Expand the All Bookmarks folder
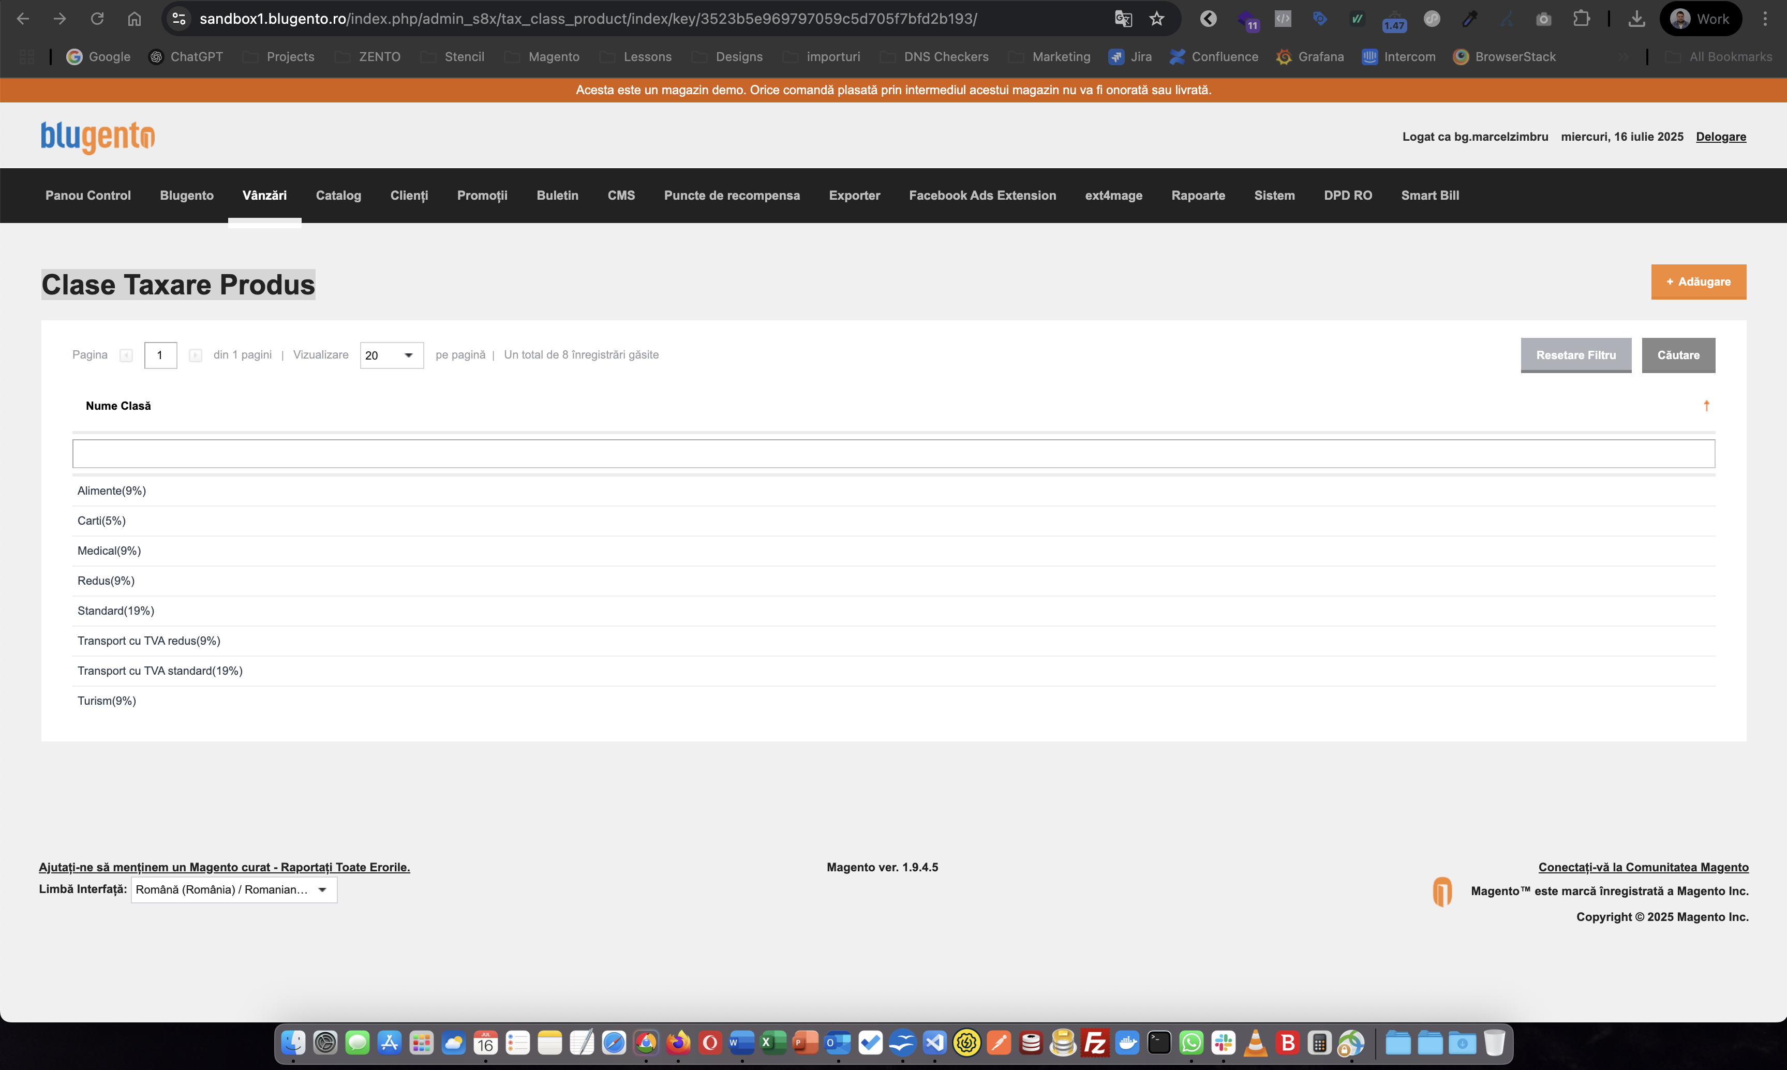Viewport: 1787px width, 1070px height. click(x=1719, y=57)
